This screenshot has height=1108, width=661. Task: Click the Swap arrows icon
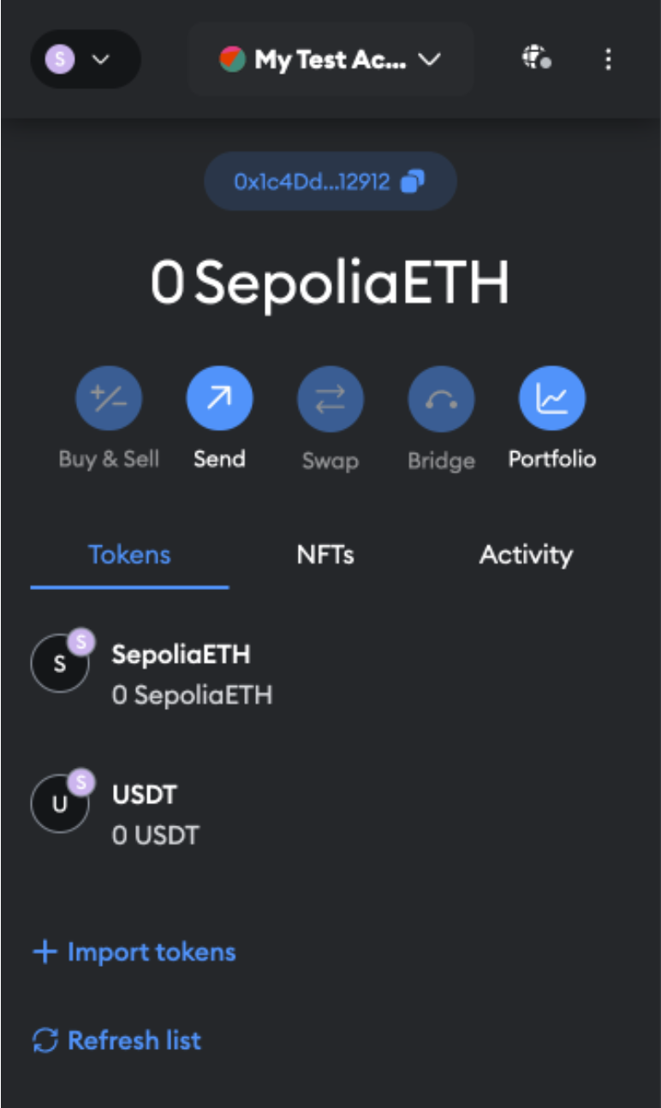330,398
